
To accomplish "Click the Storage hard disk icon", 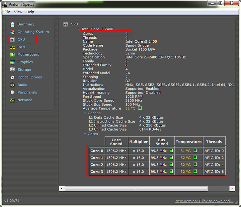I will [x=12, y=70].
